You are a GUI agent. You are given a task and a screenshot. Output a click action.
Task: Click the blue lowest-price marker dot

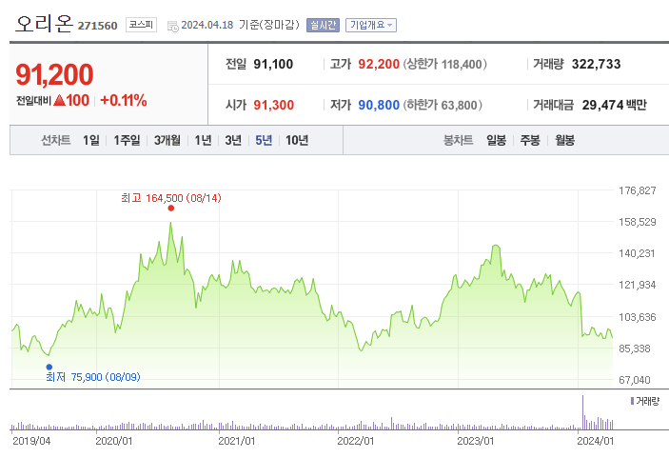(49, 368)
